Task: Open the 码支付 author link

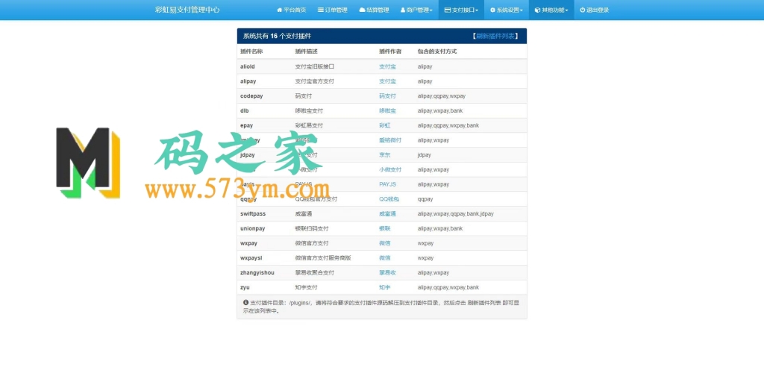Action: pos(387,96)
